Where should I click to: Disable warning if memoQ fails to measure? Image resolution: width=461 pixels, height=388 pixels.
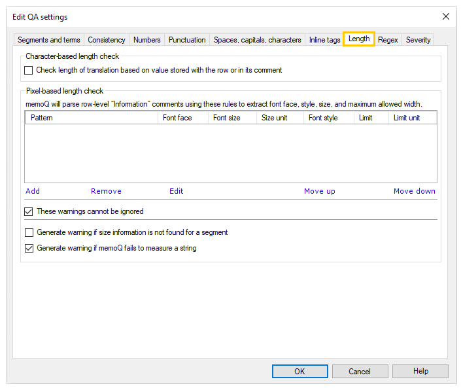29,248
